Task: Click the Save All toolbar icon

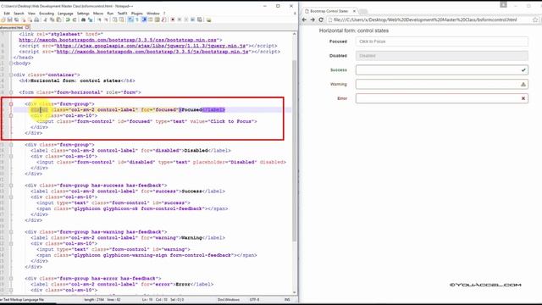Action: 17,19
